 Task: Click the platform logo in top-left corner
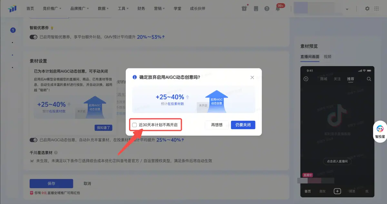12,9
